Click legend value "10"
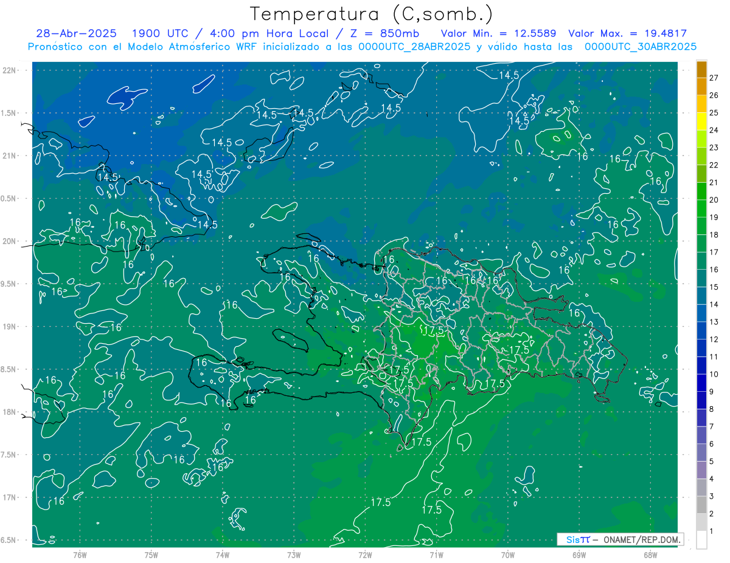 click(x=714, y=374)
